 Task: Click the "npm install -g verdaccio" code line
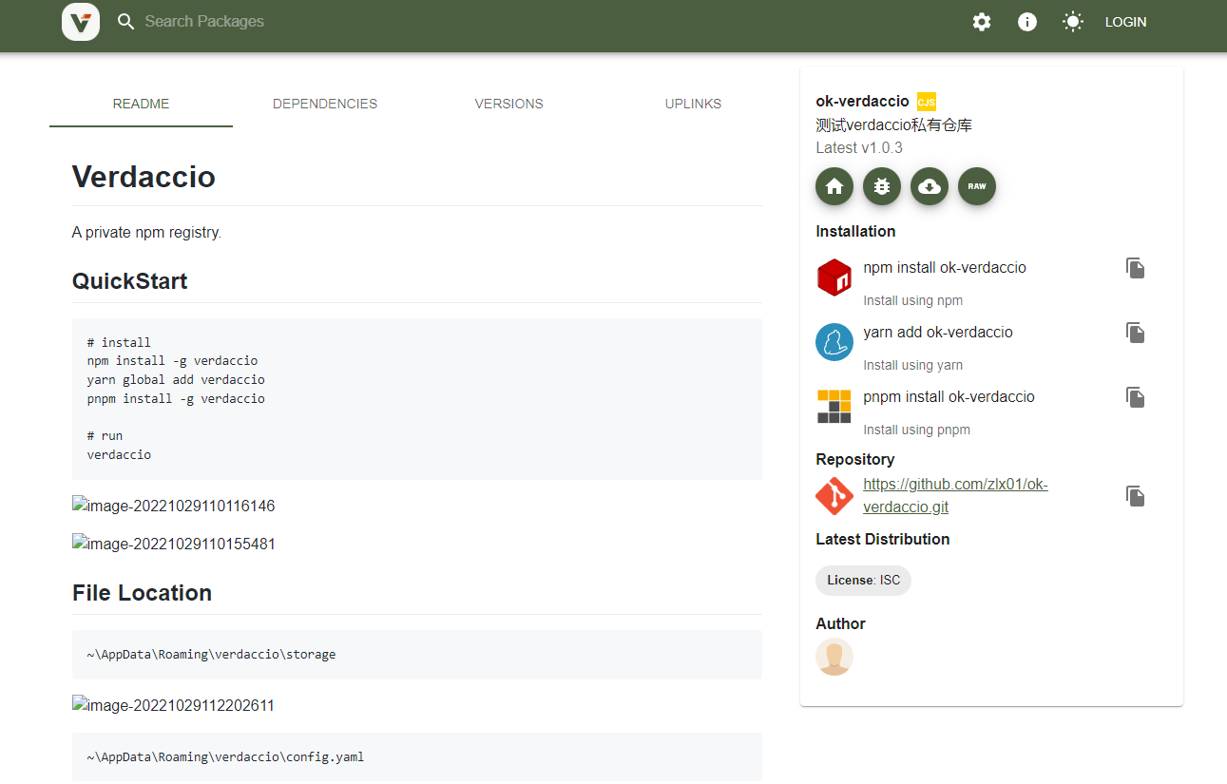(x=172, y=361)
